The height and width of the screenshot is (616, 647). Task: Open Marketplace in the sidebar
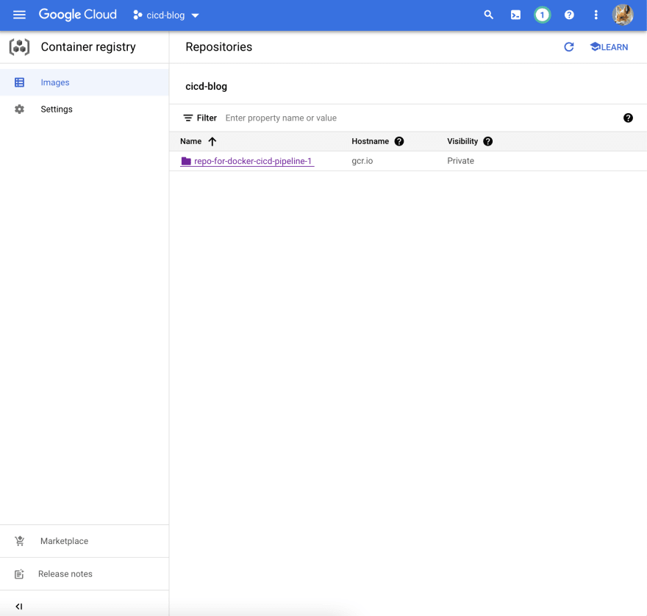click(x=84, y=541)
